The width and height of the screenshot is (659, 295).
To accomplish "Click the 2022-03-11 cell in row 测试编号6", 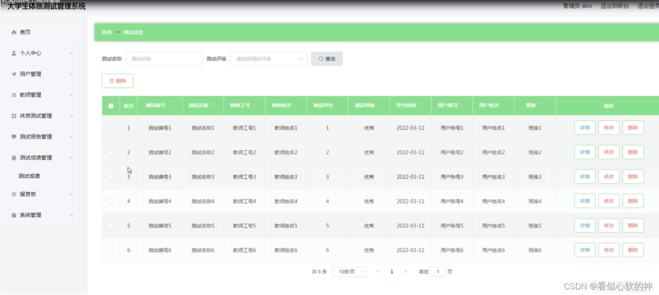I will [x=410, y=250].
